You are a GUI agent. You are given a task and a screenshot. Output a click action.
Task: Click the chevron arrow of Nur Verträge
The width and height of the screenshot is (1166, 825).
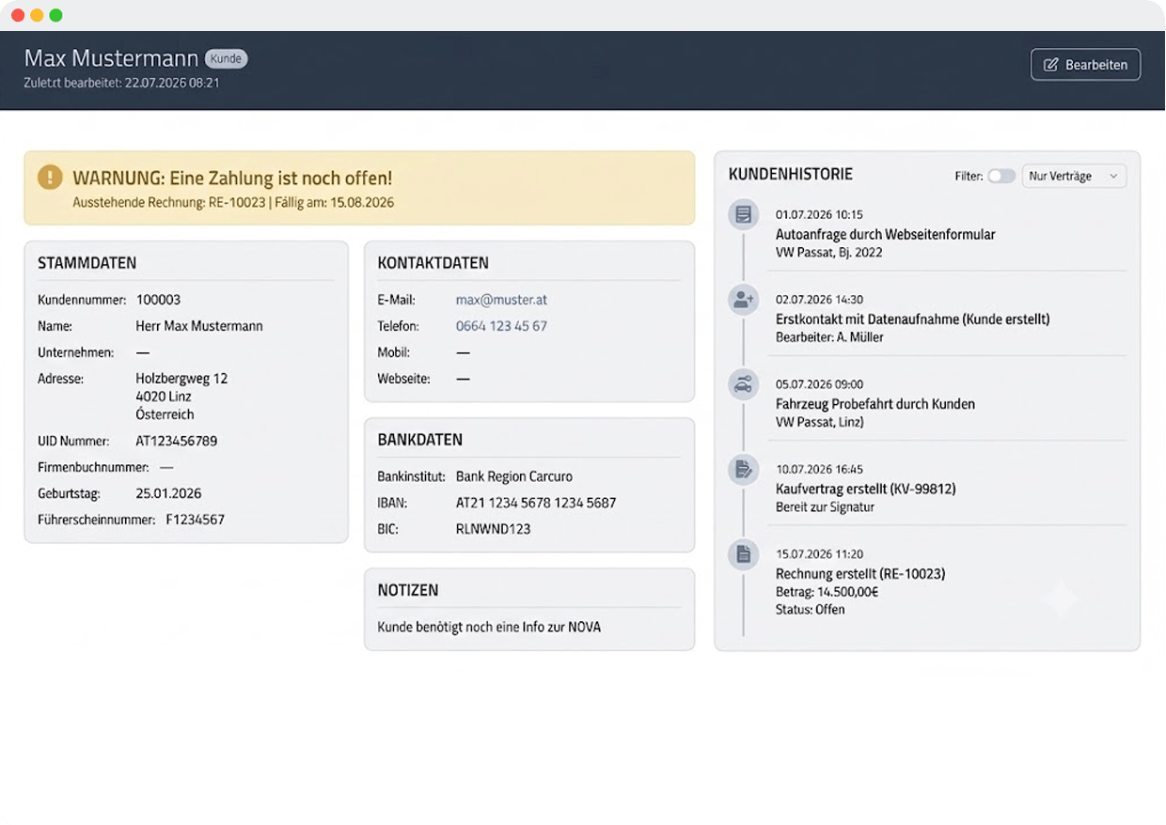(1113, 176)
